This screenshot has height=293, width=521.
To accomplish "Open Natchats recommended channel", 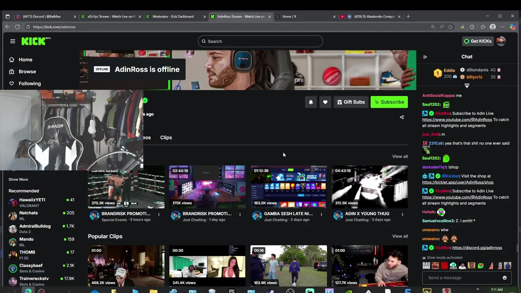I will coord(41,216).
